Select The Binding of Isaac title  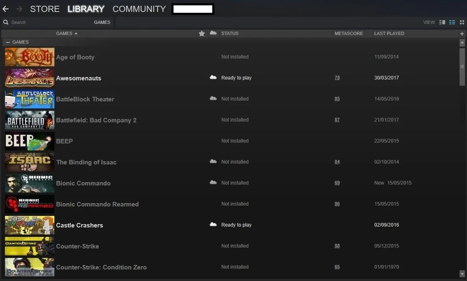(x=87, y=162)
